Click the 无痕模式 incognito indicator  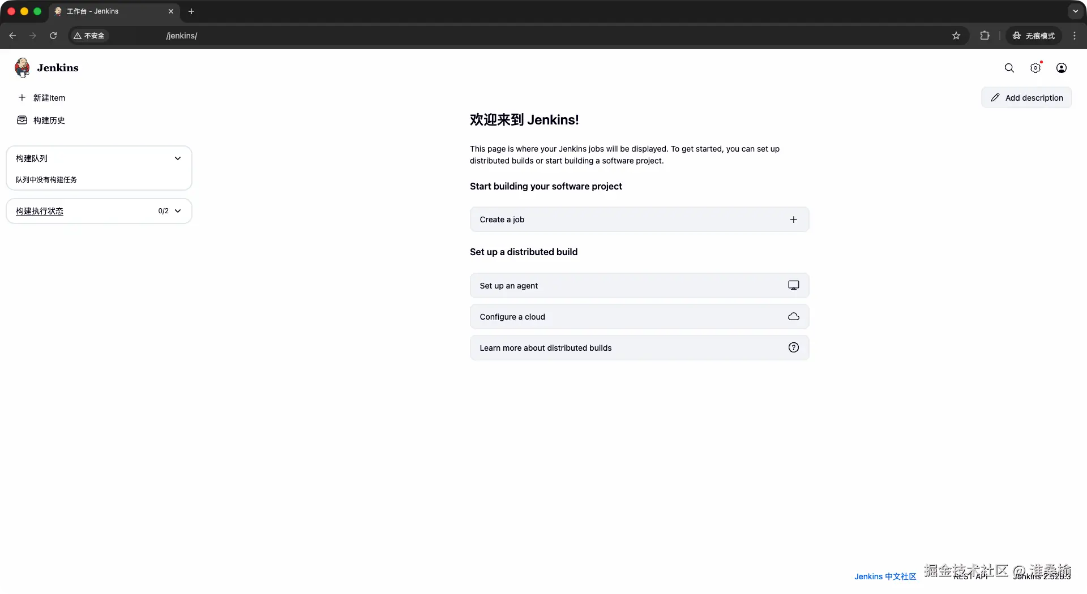(1034, 36)
